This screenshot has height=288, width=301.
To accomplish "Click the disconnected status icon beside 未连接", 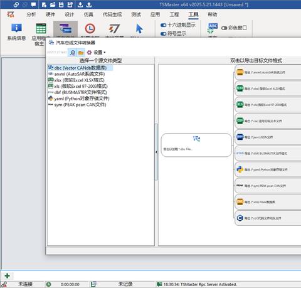I will click(x=4, y=284).
